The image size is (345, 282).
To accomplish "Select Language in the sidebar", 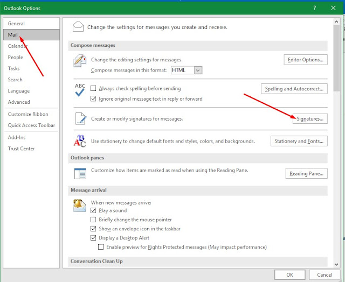I will 31,91.
